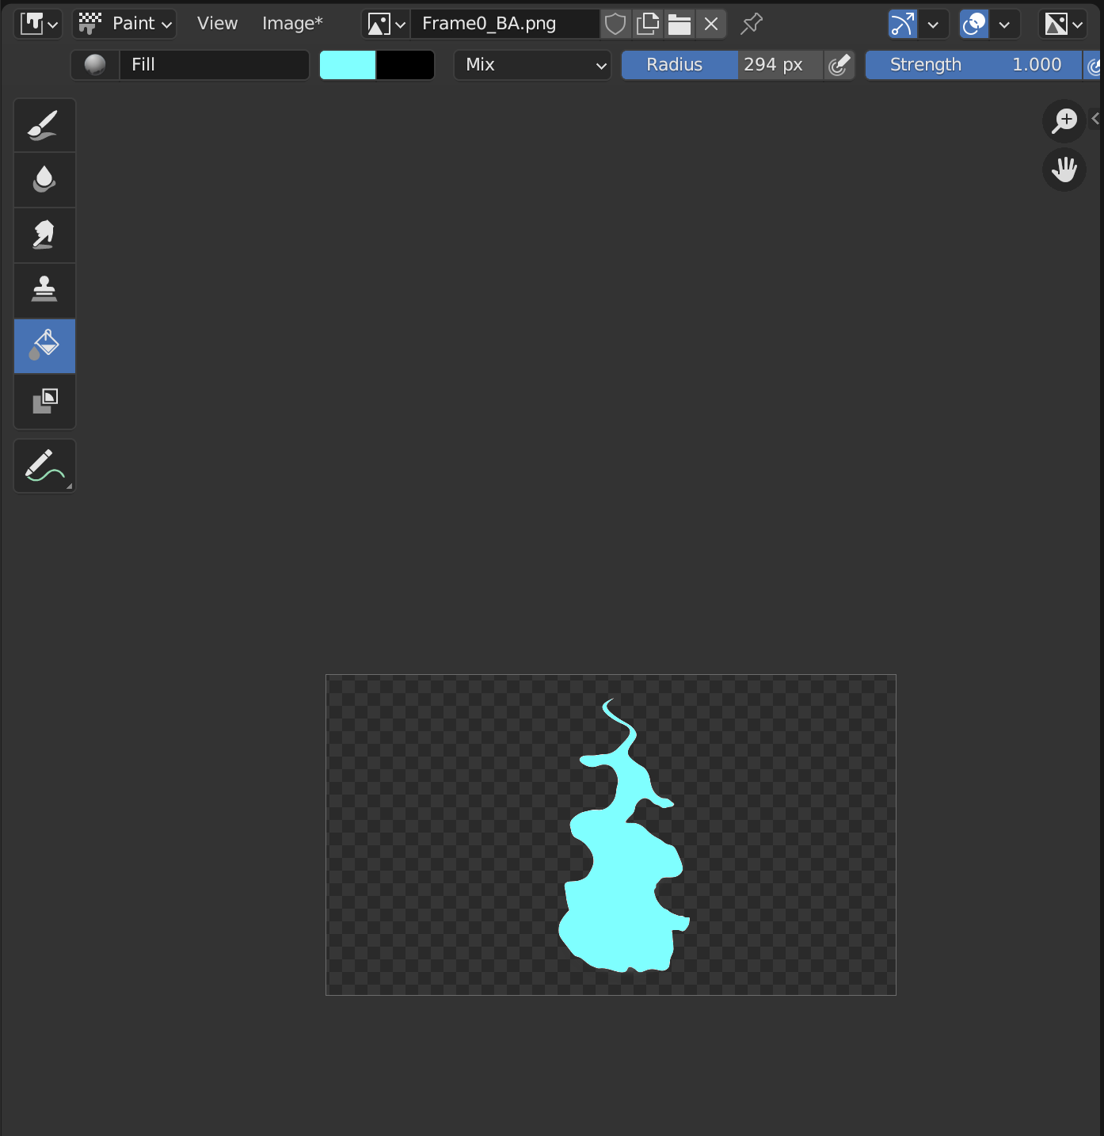This screenshot has height=1136, width=1104.
Task: Select the Clone stamp tool
Action: [44, 291]
